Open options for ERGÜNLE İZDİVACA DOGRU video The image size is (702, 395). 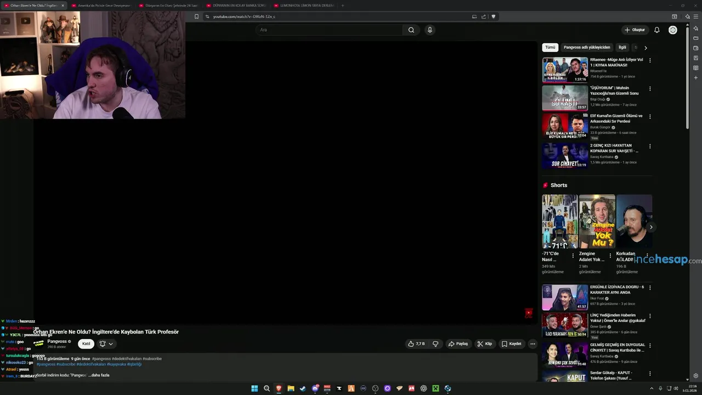coord(650,287)
